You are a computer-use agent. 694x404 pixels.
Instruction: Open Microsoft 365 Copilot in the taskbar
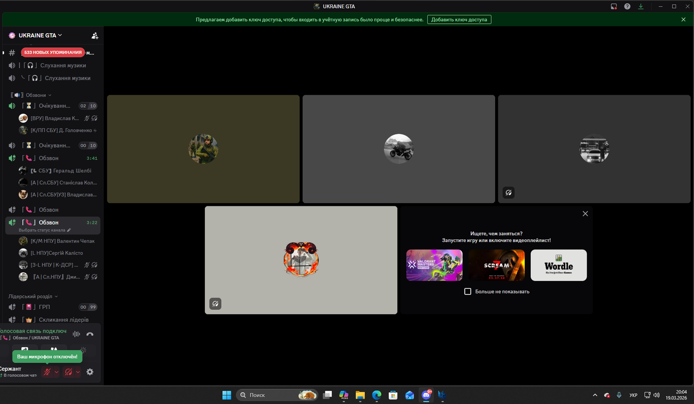[x=343, y=395]
